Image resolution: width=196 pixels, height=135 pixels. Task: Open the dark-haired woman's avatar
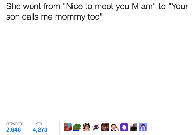point(86,127)
